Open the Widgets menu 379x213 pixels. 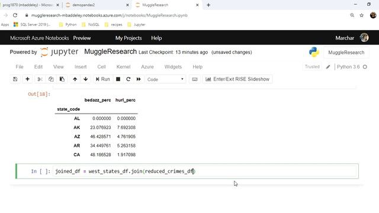click(x=173, y=67)
